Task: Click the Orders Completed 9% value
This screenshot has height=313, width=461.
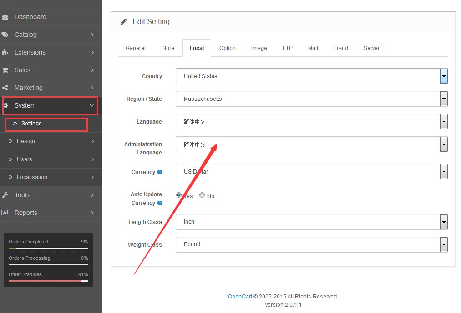Action: pos(84,242)
